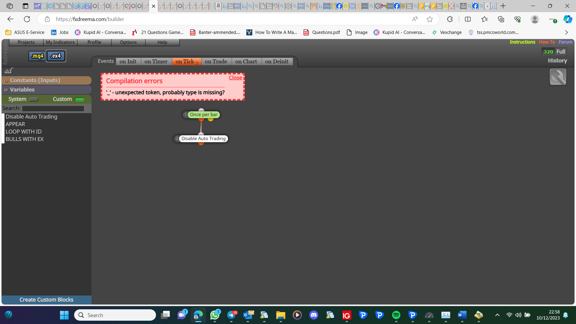Screen dimensions: 576x324
Task: Open the My Indicators menu
Action: click(x=60, y=42)
